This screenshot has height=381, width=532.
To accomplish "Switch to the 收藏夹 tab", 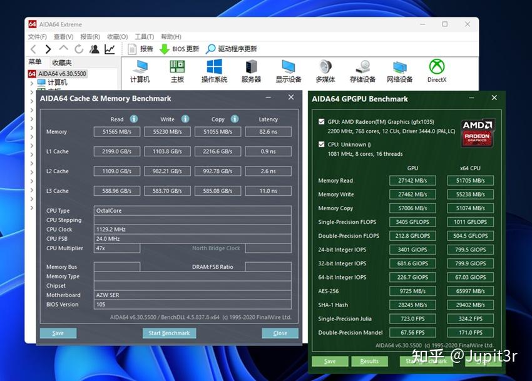I will (62, 63).
